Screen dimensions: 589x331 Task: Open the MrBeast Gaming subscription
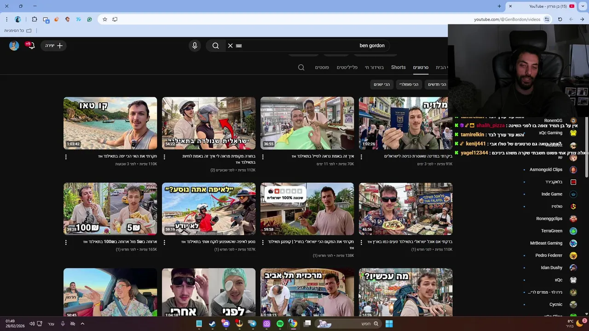tap(546, 243)
